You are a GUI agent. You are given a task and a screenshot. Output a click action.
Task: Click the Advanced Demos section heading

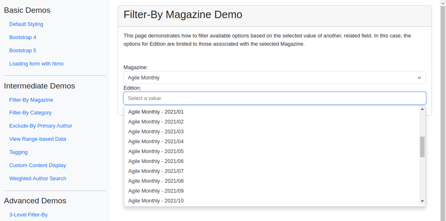(x=35, y=201)
